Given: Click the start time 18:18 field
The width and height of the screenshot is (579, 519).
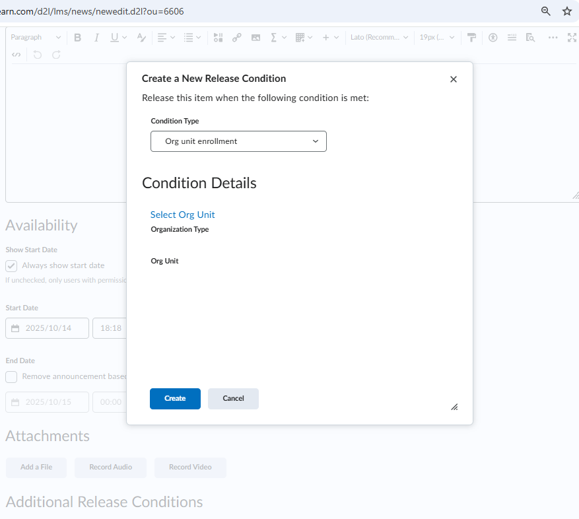Looking at the screenshot, I should 110,328.
